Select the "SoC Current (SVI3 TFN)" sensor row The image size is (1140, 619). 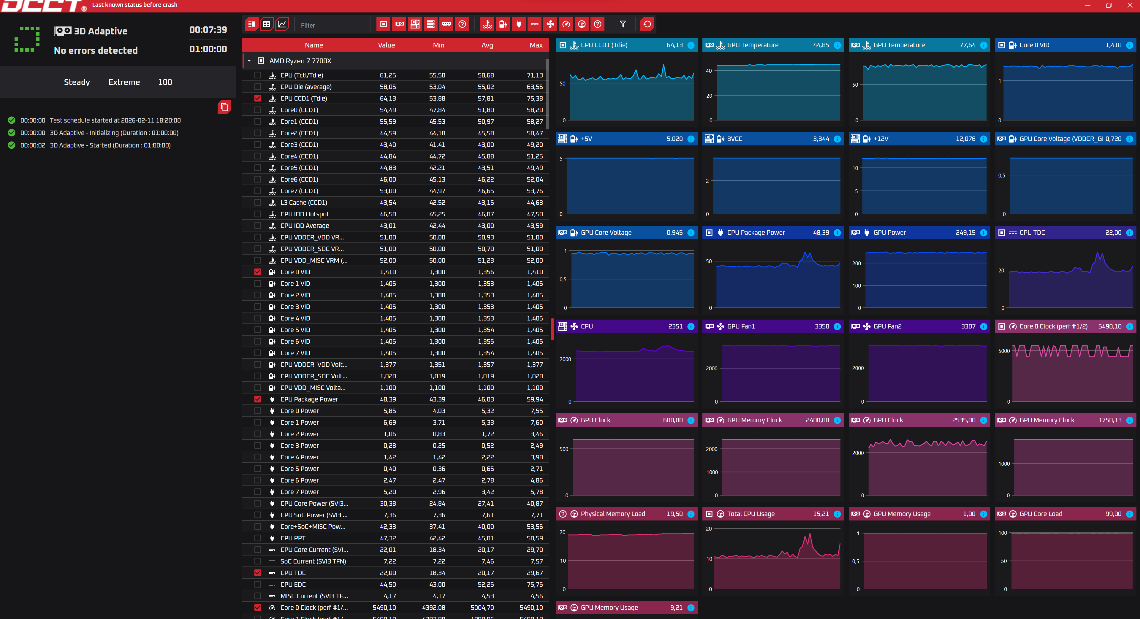(x=395, y=561)
